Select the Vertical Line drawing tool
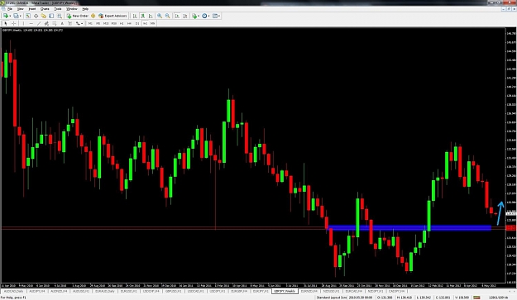The width and height of the screenshot is (517, 300). [23, 23]
